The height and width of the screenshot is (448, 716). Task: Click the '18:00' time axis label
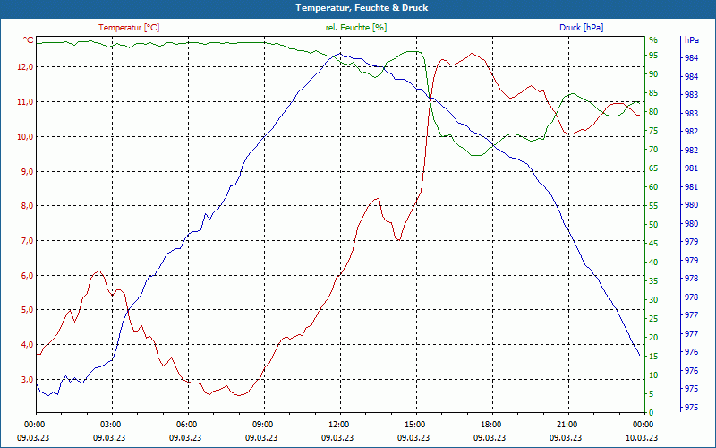tap(490, 424)
